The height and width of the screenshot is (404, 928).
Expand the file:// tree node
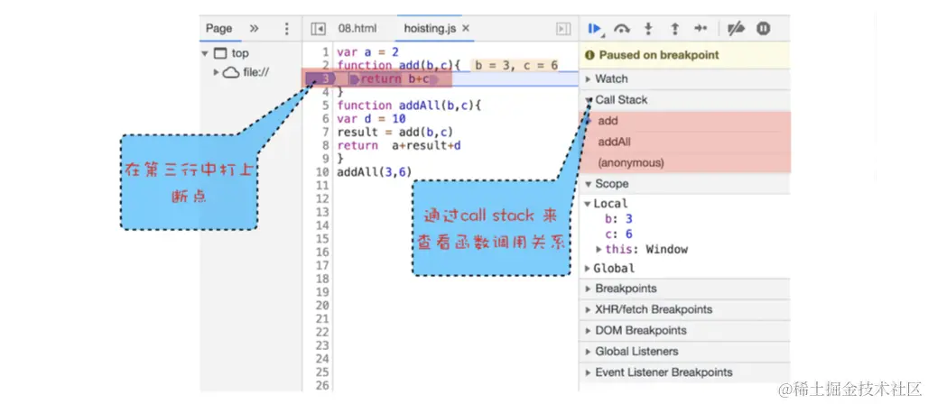(216, 72)
